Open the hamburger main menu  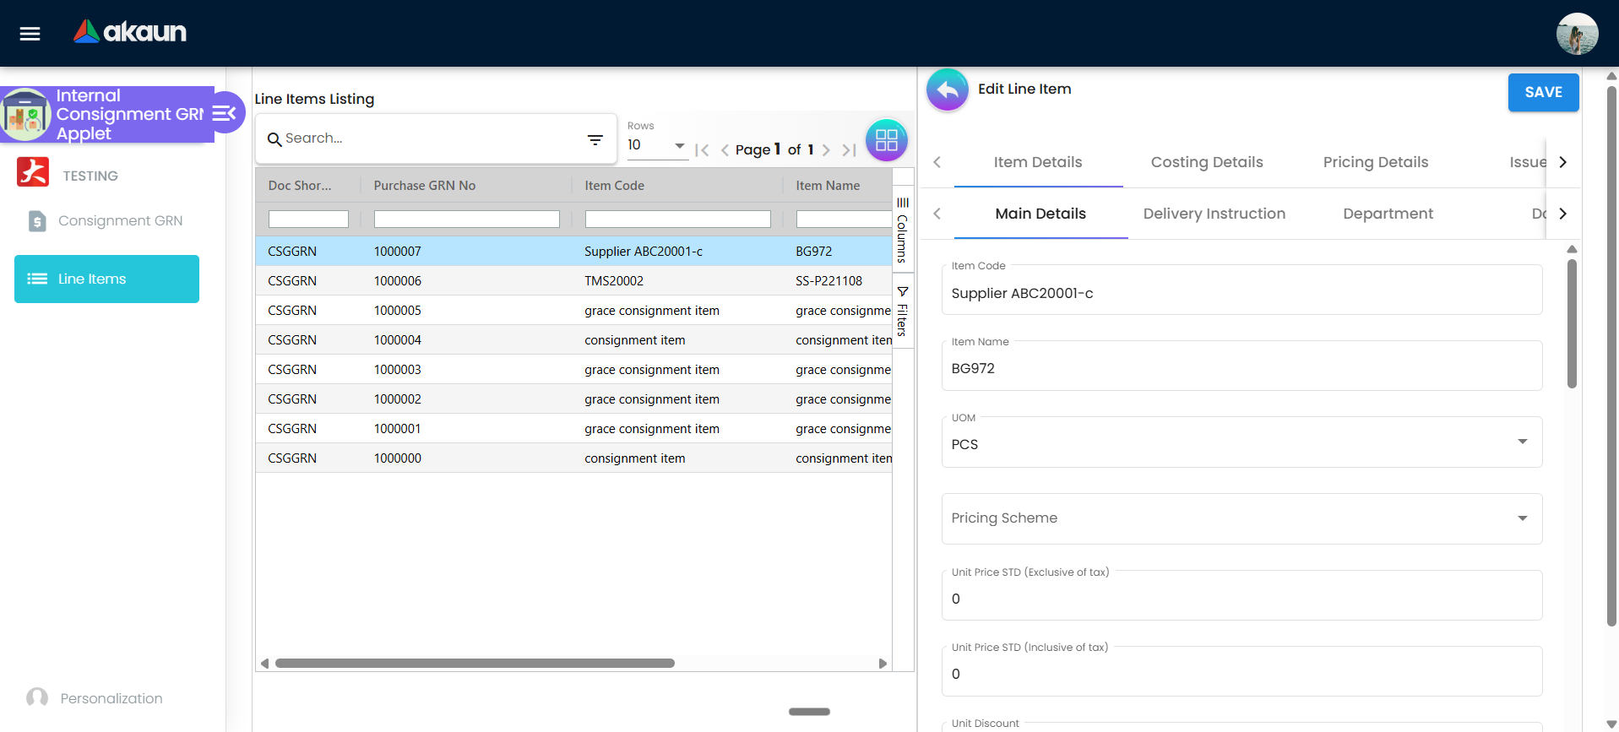(30, 34)
